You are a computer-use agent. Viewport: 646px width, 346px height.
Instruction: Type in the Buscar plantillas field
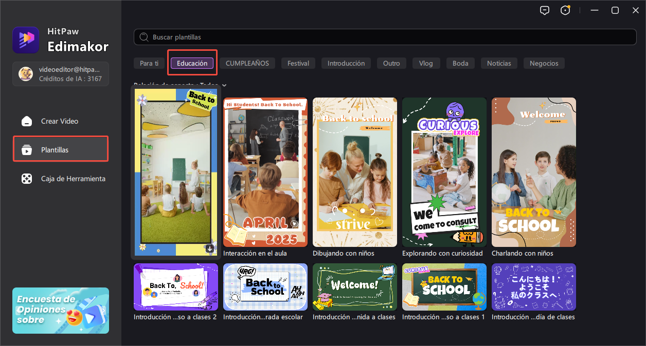pos(360,36)
